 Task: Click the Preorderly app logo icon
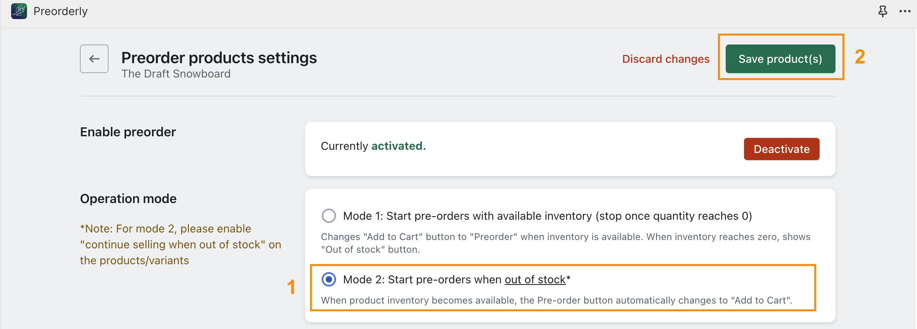(19, 11)
